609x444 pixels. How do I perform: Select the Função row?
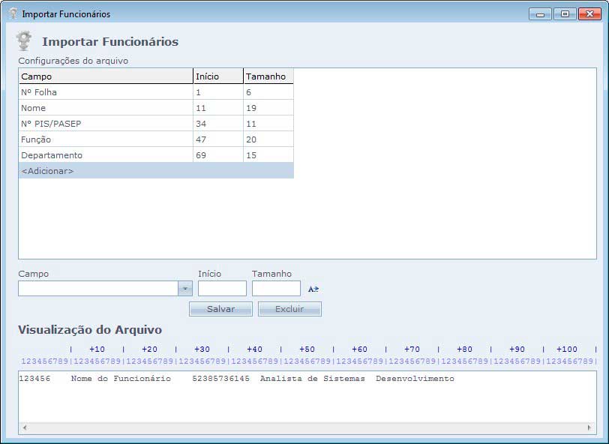(x=105, y=139)
